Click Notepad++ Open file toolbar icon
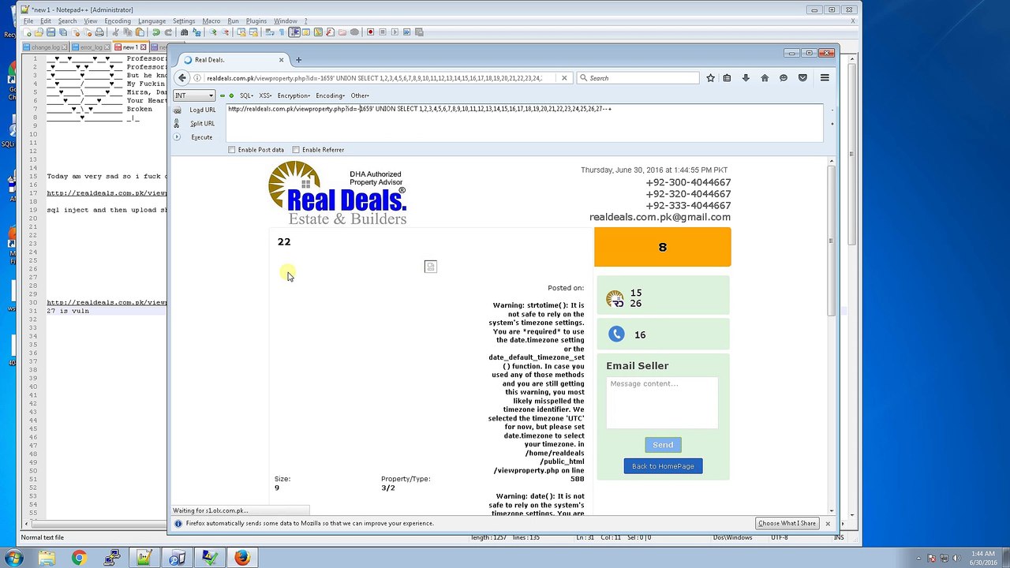Screen dimensions: 1010x568 [39, 32]
